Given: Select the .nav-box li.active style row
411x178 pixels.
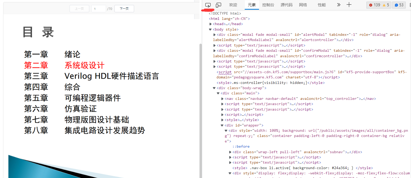Looking at the screenshot, I should [303, 168].
